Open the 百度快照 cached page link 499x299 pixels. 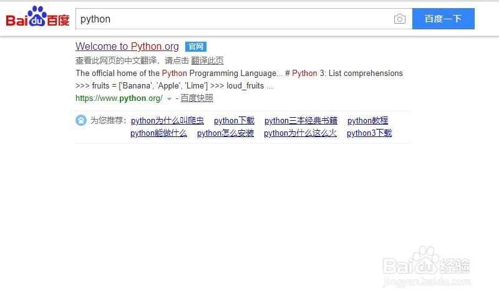coord(196,98)
